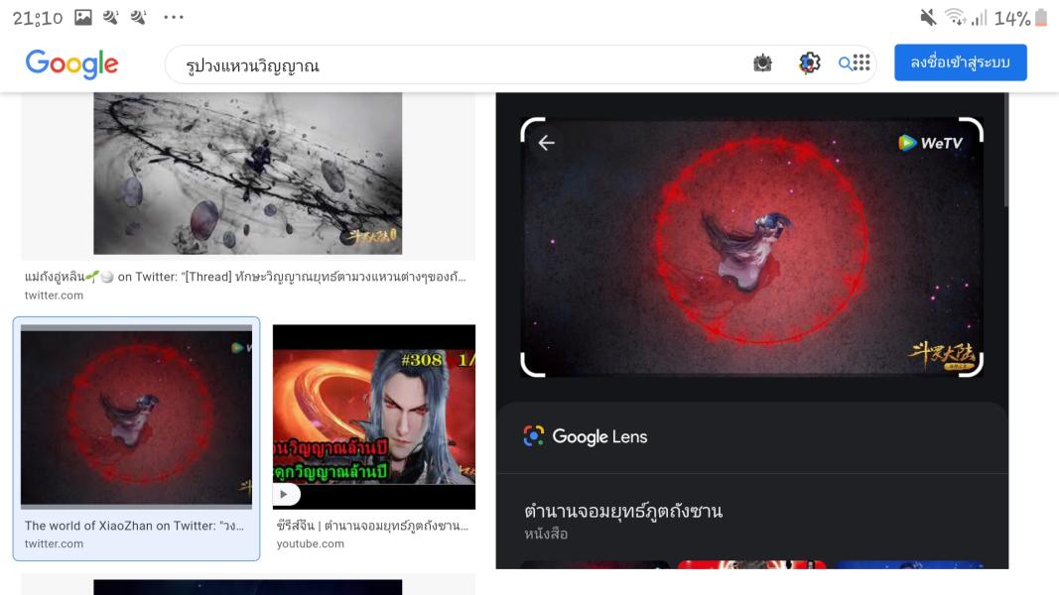Tap the large WeTV preview image
The image size is (1059, 595).
[x=751, y=248]
